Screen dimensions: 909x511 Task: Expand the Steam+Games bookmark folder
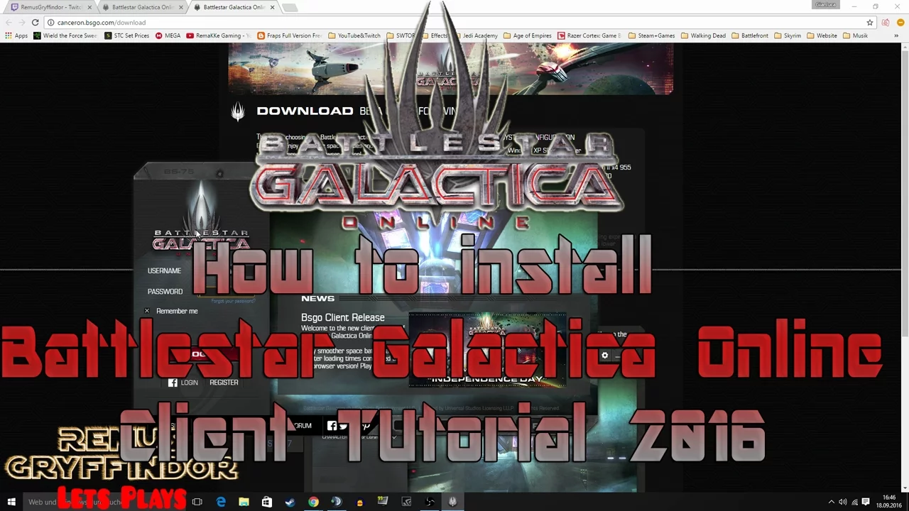click(651, 35)
